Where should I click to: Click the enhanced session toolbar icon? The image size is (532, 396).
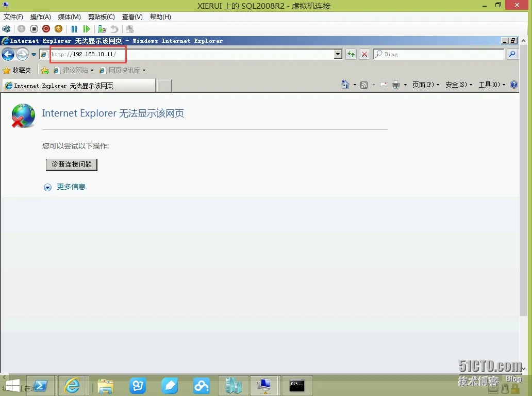tap(129, 29)
